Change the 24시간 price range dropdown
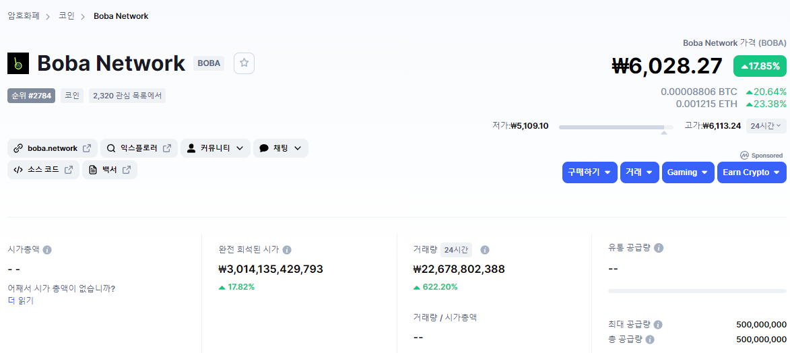The image size is (790, 353). pyautogui.click(x=766, y=125)
